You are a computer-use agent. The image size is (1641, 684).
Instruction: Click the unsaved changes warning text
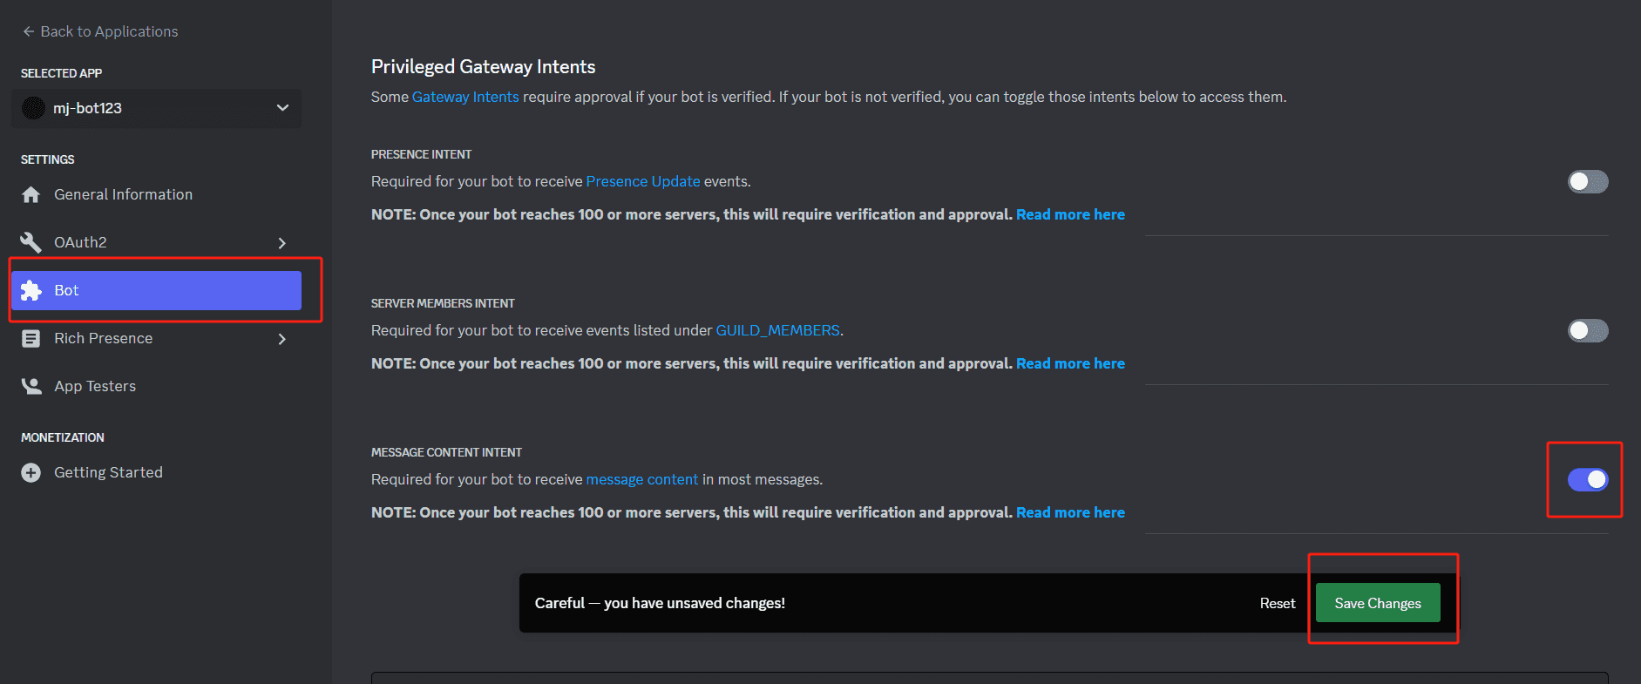(660, 603)
